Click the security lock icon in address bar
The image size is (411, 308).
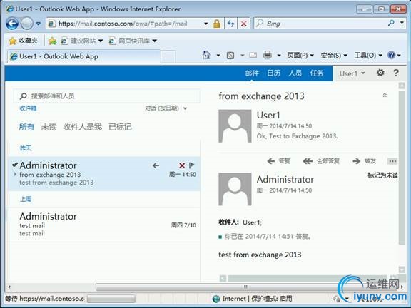pyautogui.click(x=217, y=24)
